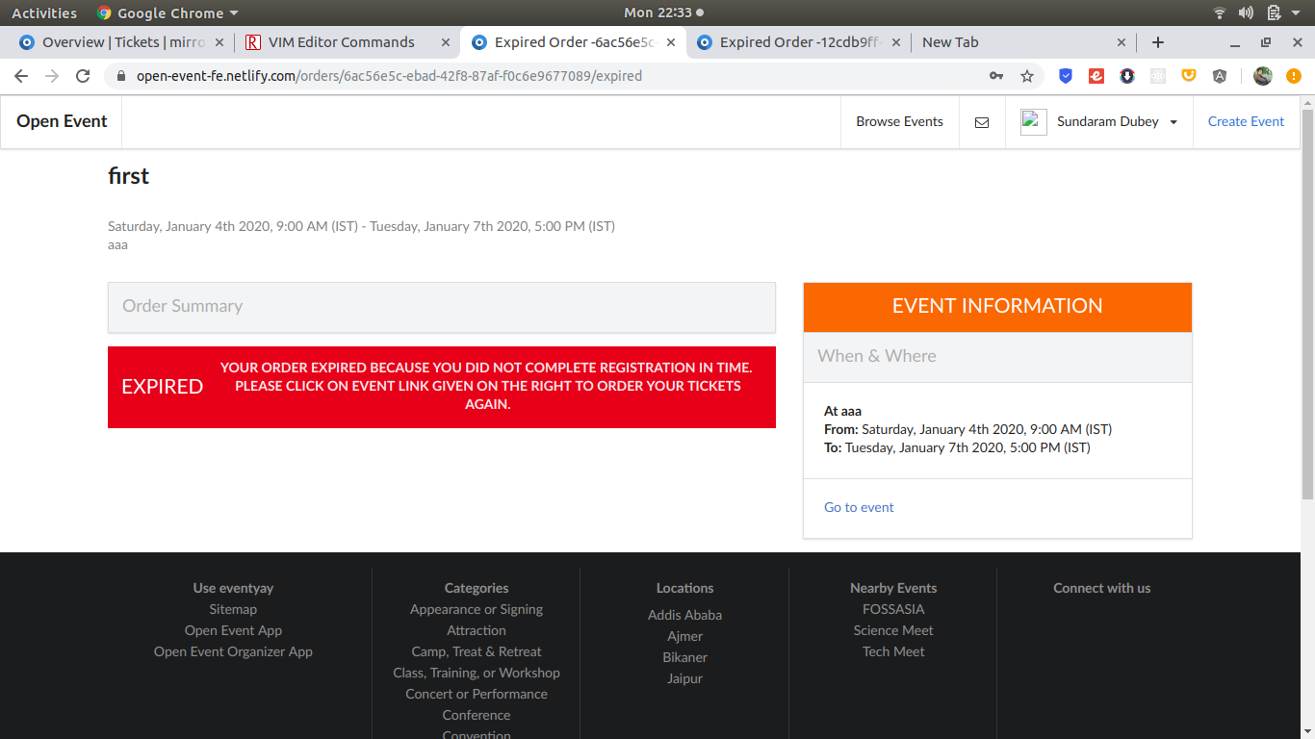
Task: Open the React developer tools extension
Action: (1158, 76)
